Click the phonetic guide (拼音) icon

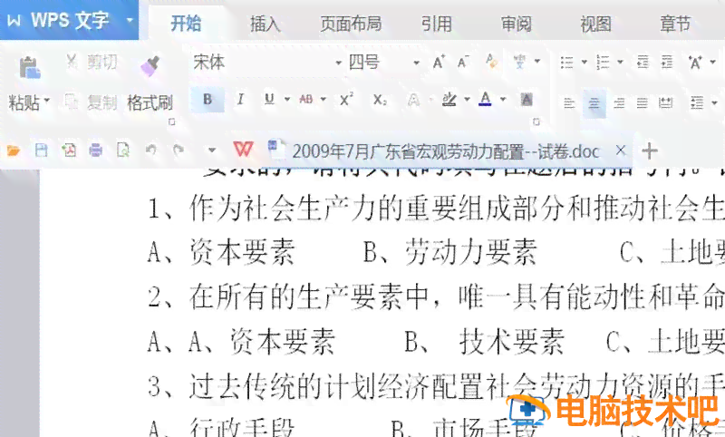pyautogui.click(x=519, y=62)
